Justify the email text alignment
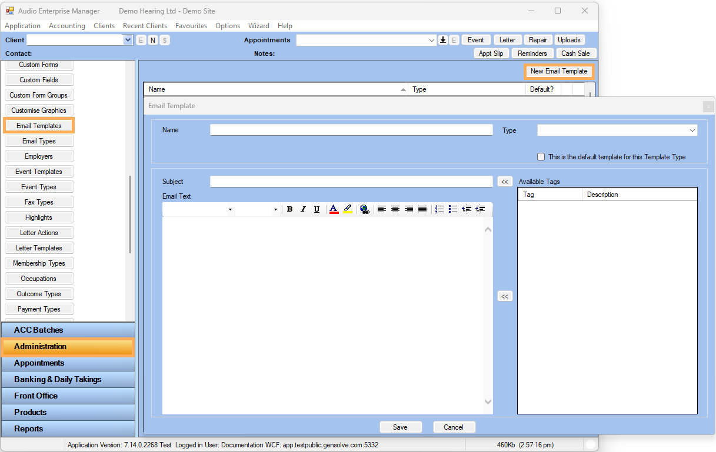 (422, 209)
